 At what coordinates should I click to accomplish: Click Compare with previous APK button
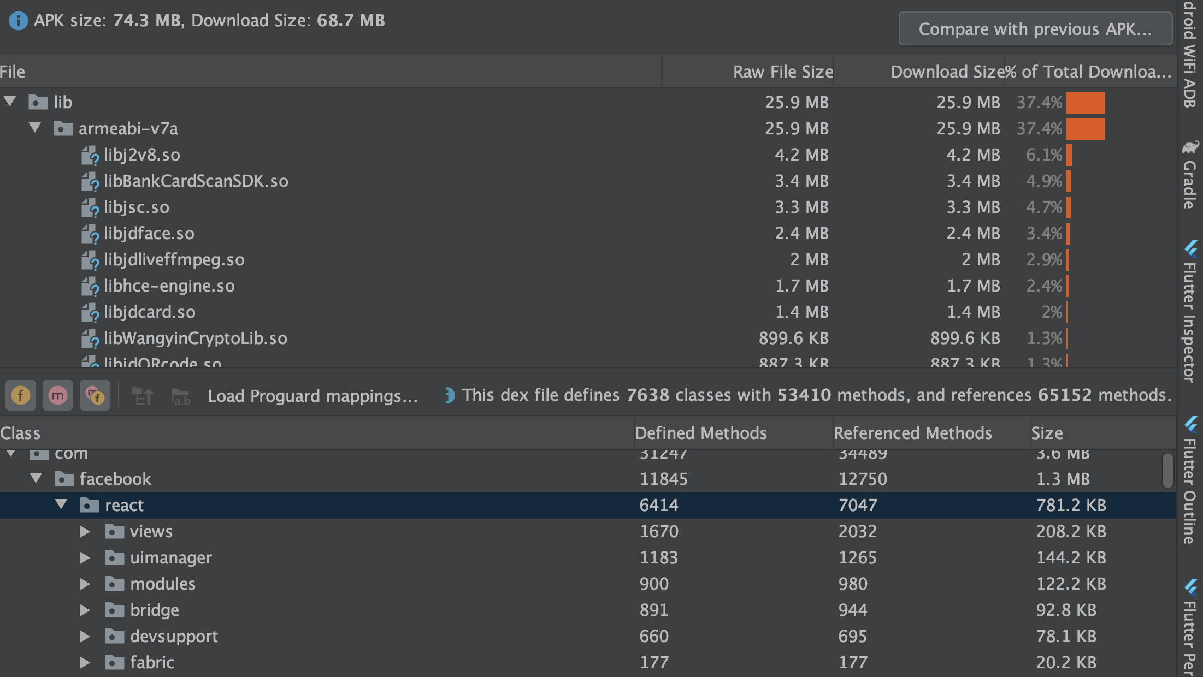coord(1035,29)
